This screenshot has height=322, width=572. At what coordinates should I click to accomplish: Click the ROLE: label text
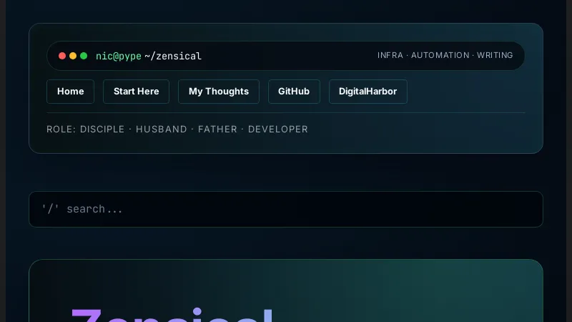[x=61, y=130]
